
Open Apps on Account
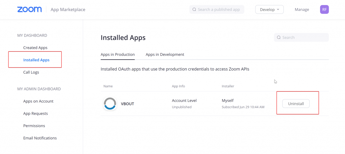pos(38,101)
